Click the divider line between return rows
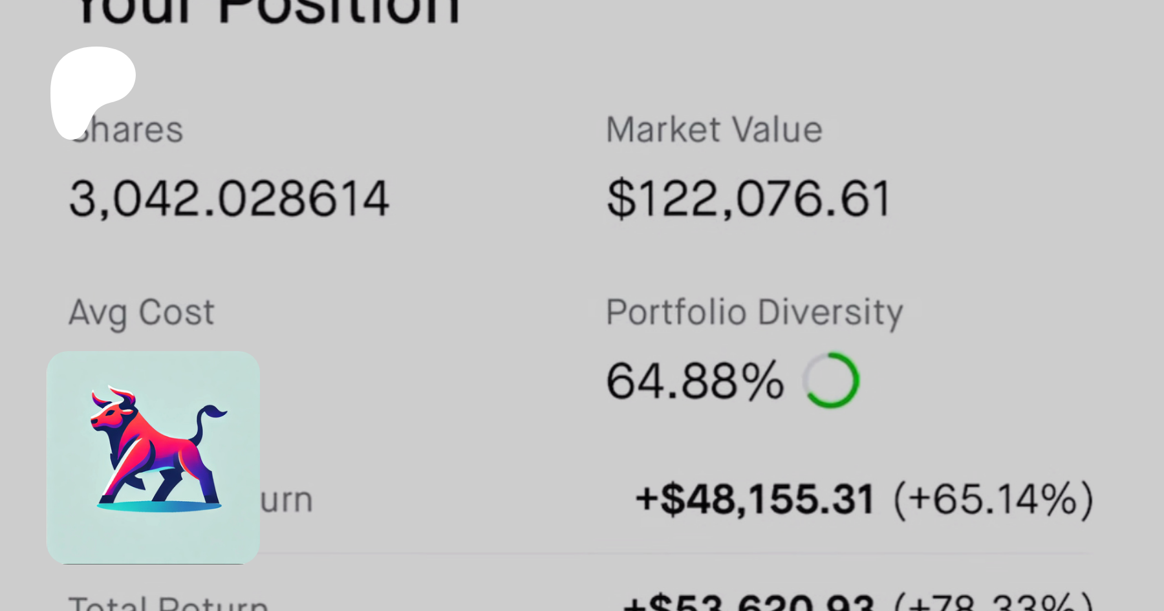Viewport: 1164px width, 611px height. pyautogui.click(x=673, y=553)
